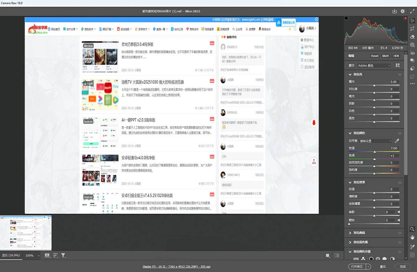This screenshot has width=417, height=272.
Task: Click the white balance eyedropper
Action: pyautogui.click(x=397, y=141)
